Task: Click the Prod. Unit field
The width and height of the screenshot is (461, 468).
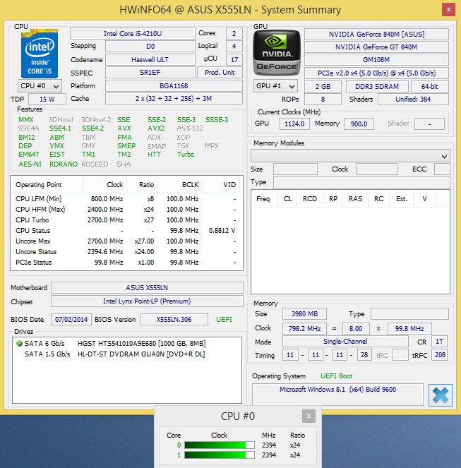Action: click(x=220, y=73)
